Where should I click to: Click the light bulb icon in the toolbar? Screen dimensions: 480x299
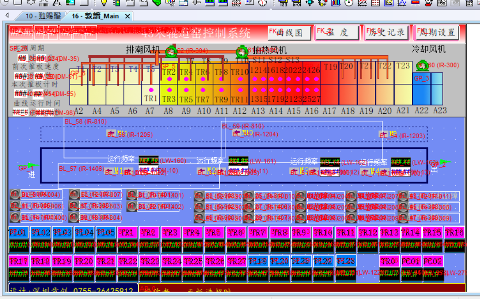(x=104, y=3)
